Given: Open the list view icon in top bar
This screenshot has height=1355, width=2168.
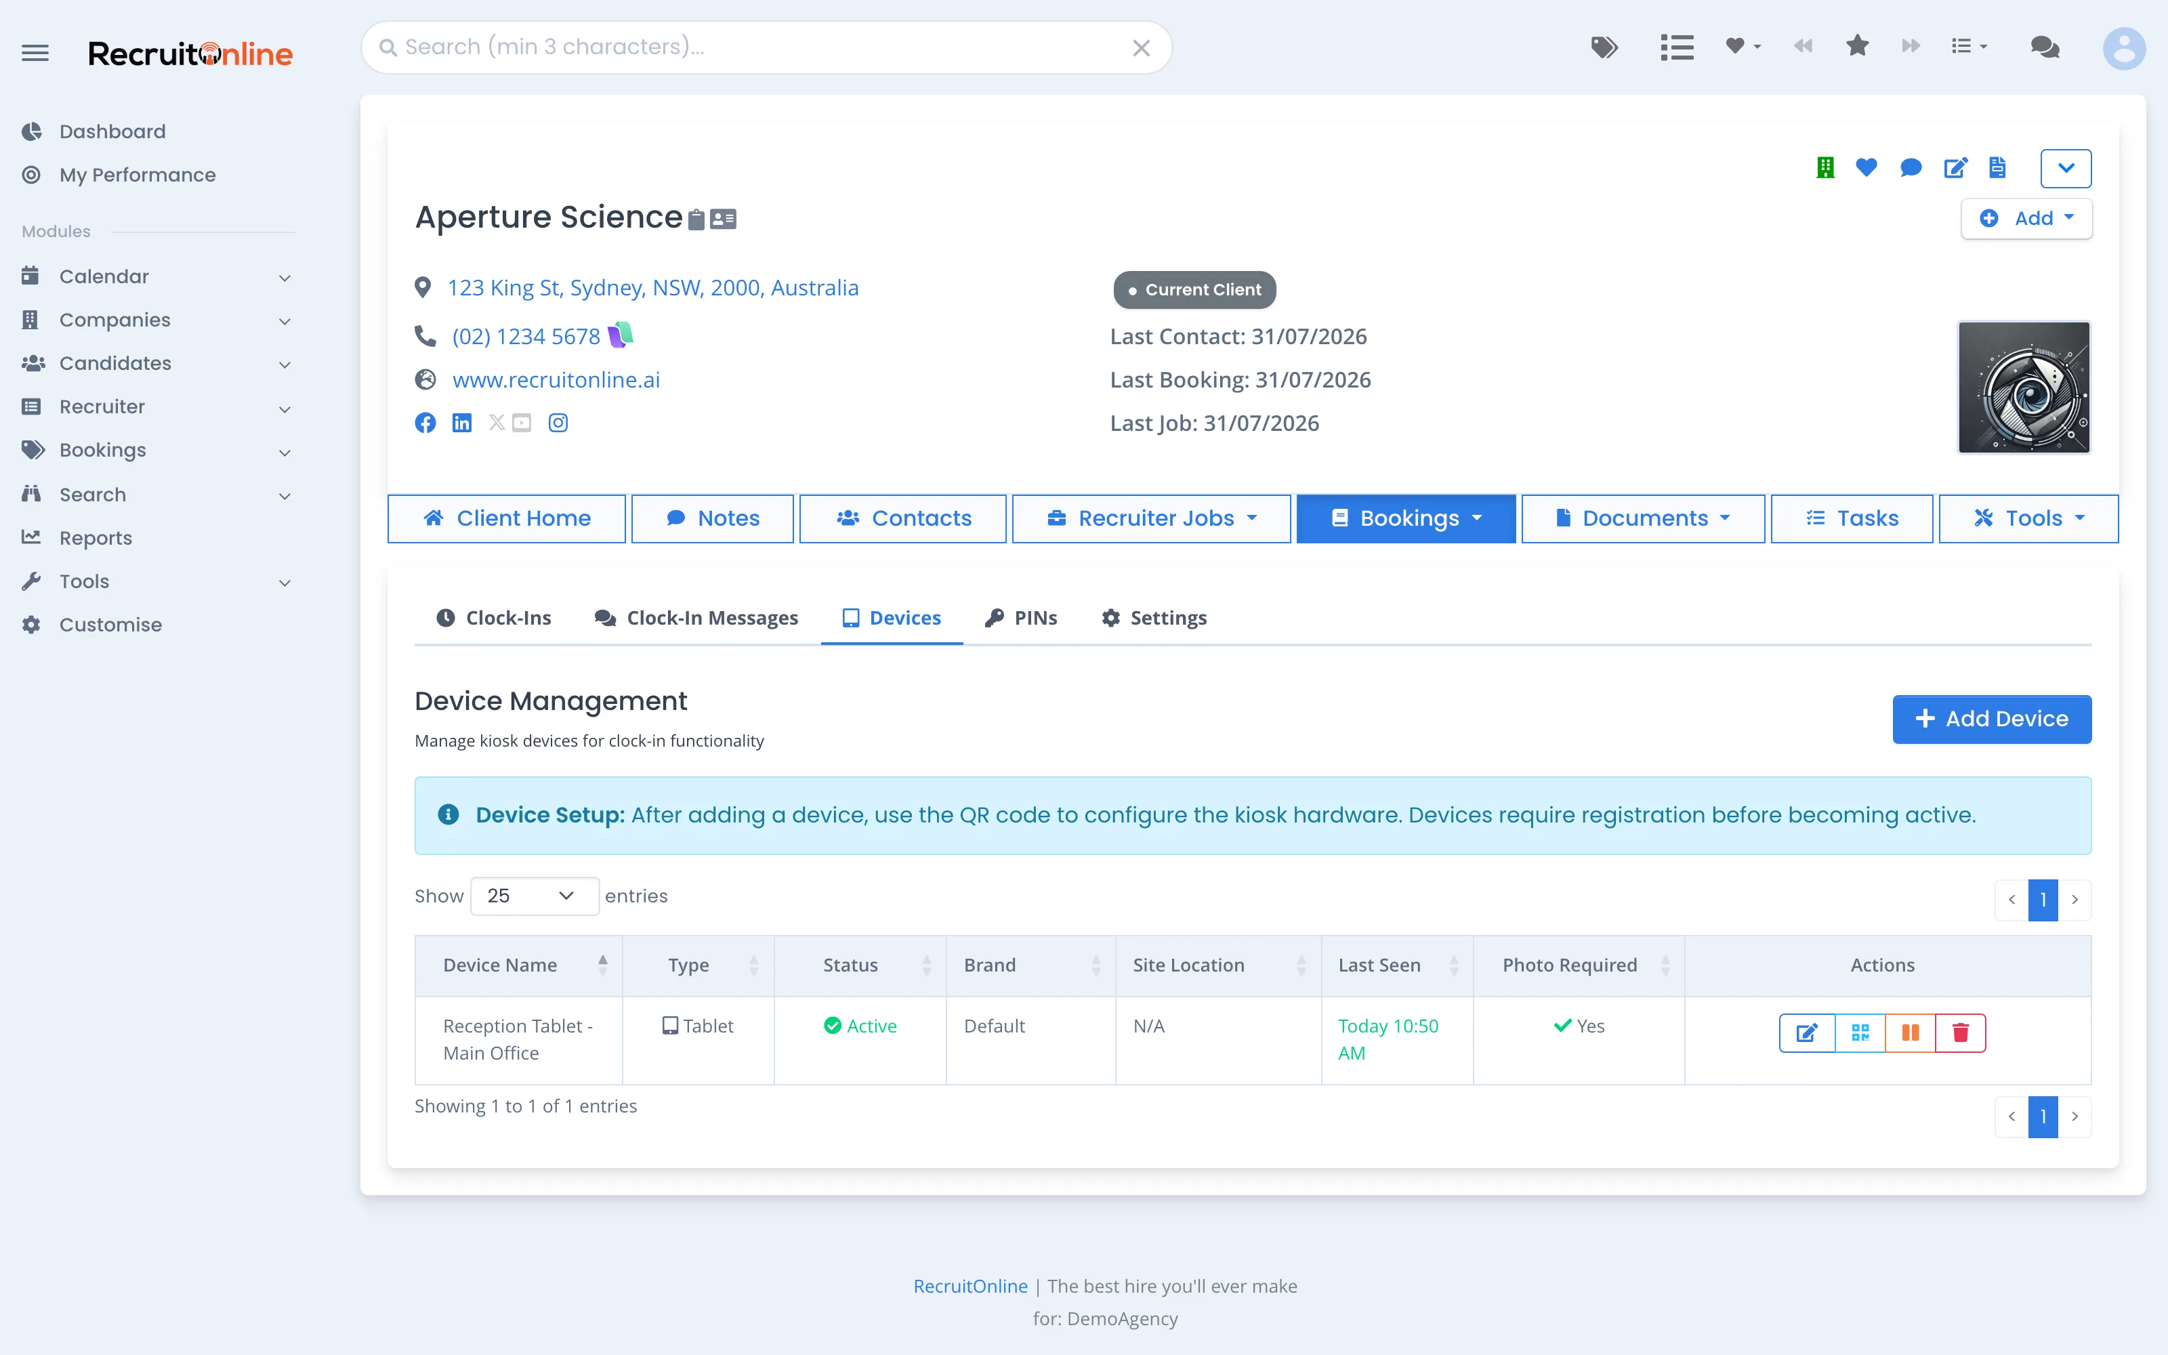Looking at the screenshot, I should 1676,47.
